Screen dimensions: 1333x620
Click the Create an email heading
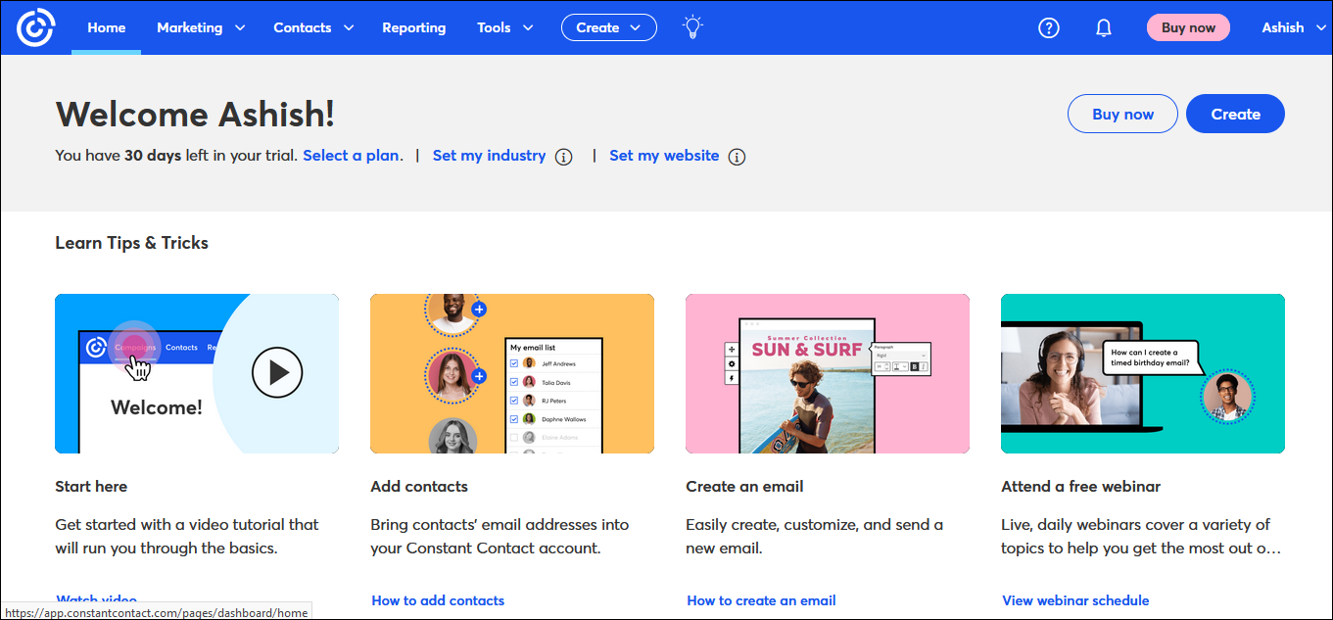click(x=744, y=486)
